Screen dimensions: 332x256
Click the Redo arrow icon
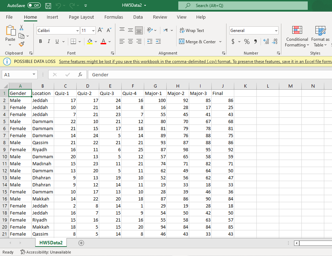coord(72,6)
